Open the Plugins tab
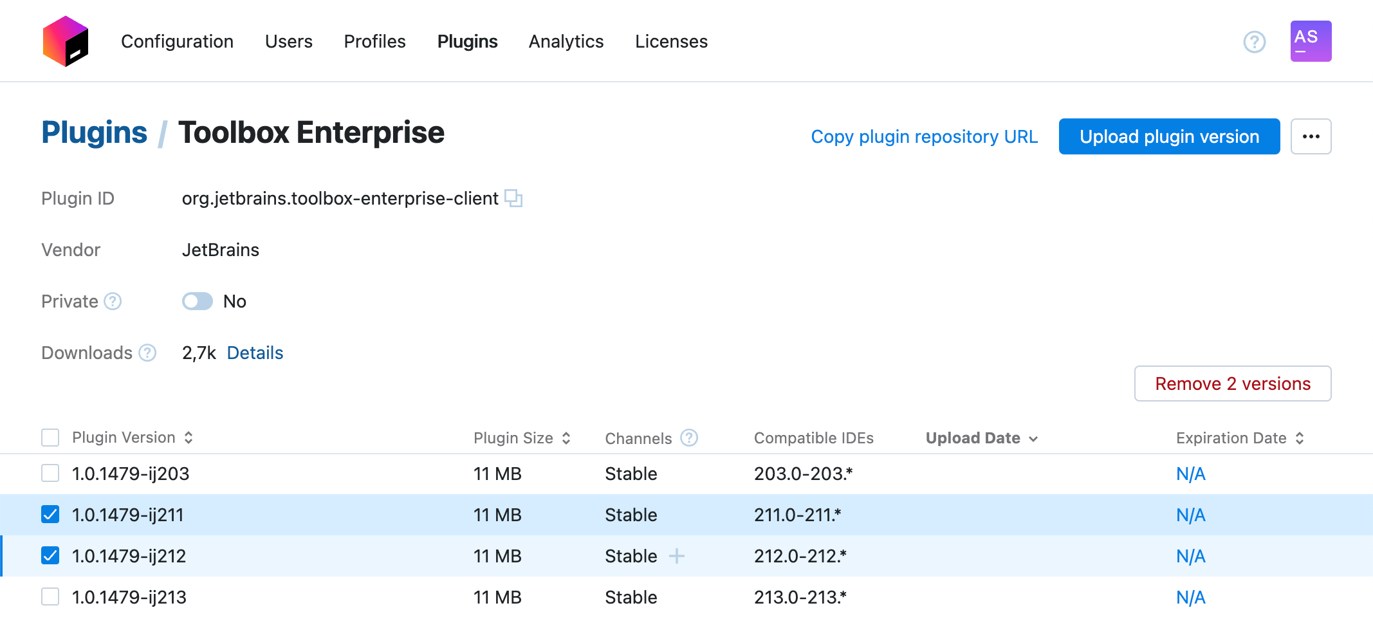1373x619 pixels. point(468,41)
